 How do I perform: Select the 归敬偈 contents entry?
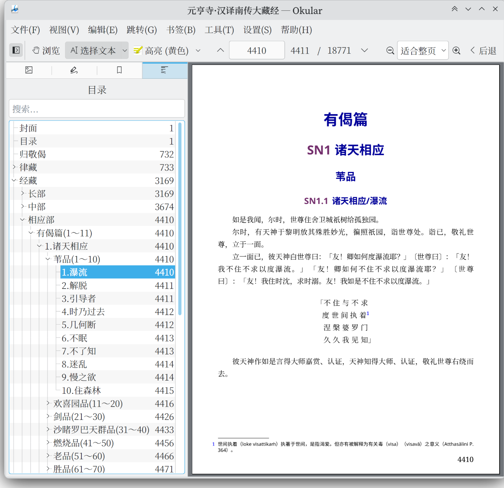pyautogui.click(x=96, y=154)
